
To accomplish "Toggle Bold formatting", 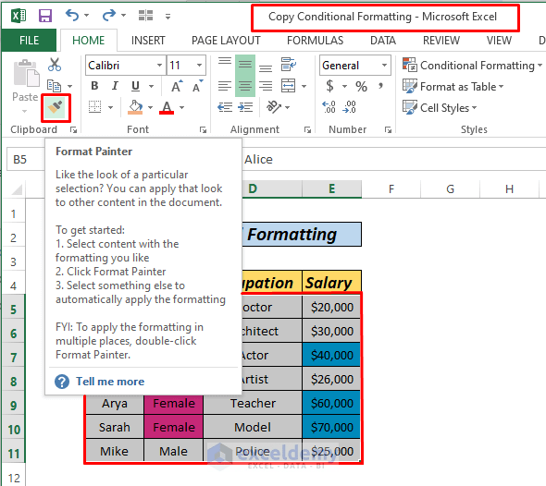I will pos(94,86).
